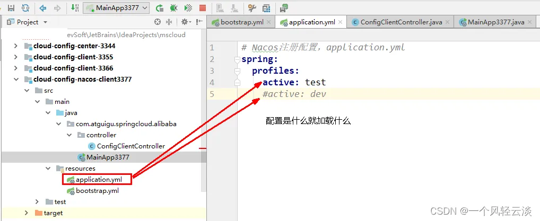Click the fold toggle beside profiles:
This screenshot has height=221, width=540.
click(x=237, y=71)
